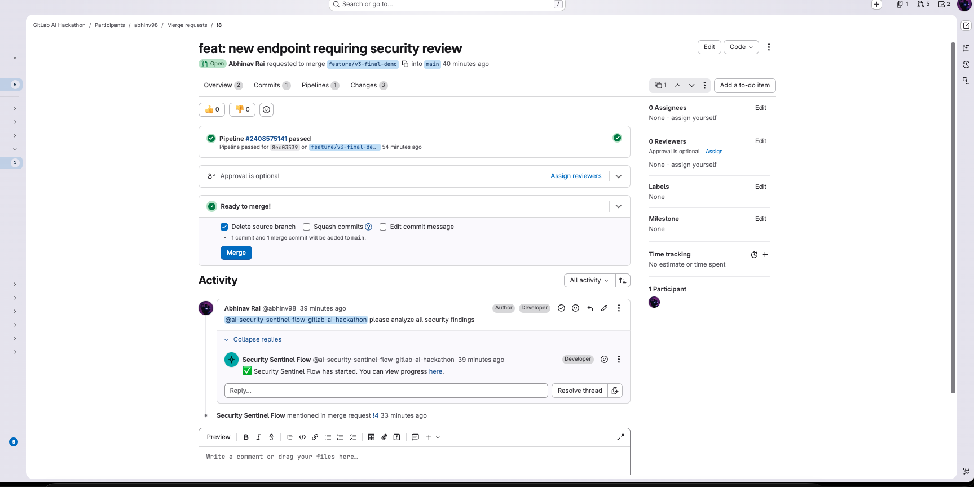Image resolution: width=974 pixels, height=487 pixels.
Task: Create new issue to resolve thread icon
Action: pyautogui.click(x=615, y=391)
